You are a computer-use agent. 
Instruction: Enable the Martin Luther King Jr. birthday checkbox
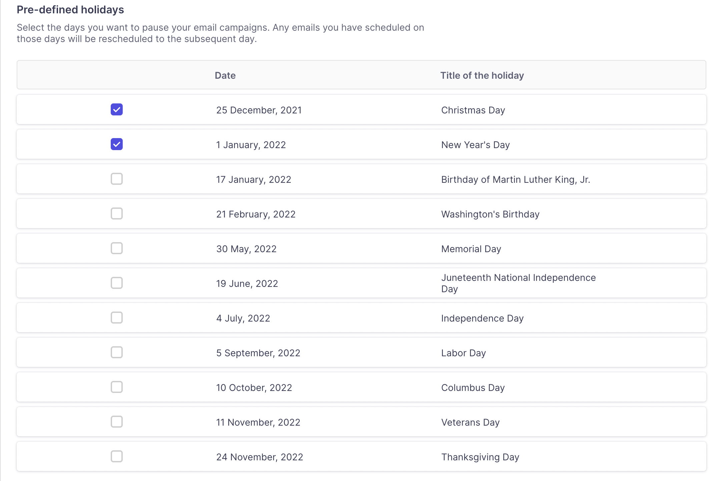point(117,179)
